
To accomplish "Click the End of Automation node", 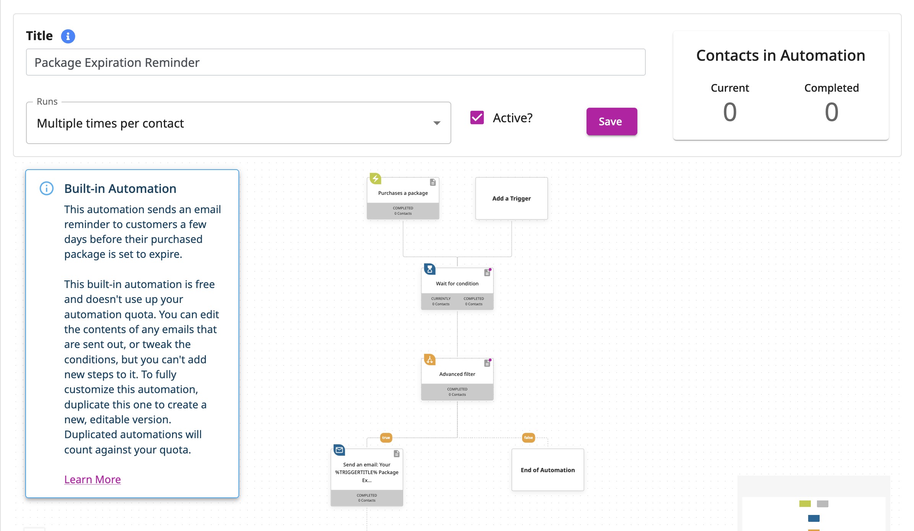I will (547, 470).
